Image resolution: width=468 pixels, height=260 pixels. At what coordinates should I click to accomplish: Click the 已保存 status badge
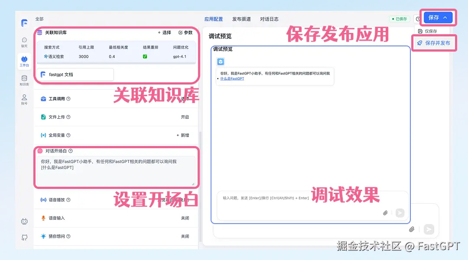click(400, 19)
